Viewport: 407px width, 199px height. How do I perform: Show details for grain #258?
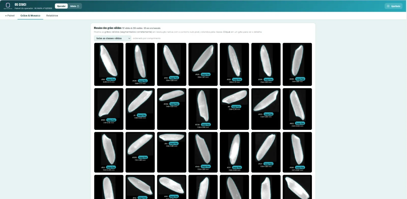172,109
